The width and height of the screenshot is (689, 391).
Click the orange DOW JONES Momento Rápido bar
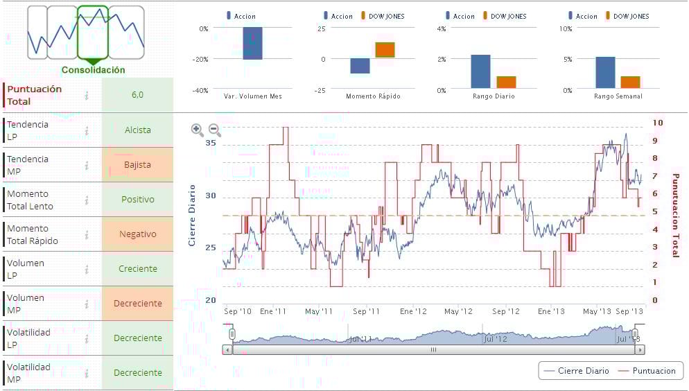click(385, 50)
